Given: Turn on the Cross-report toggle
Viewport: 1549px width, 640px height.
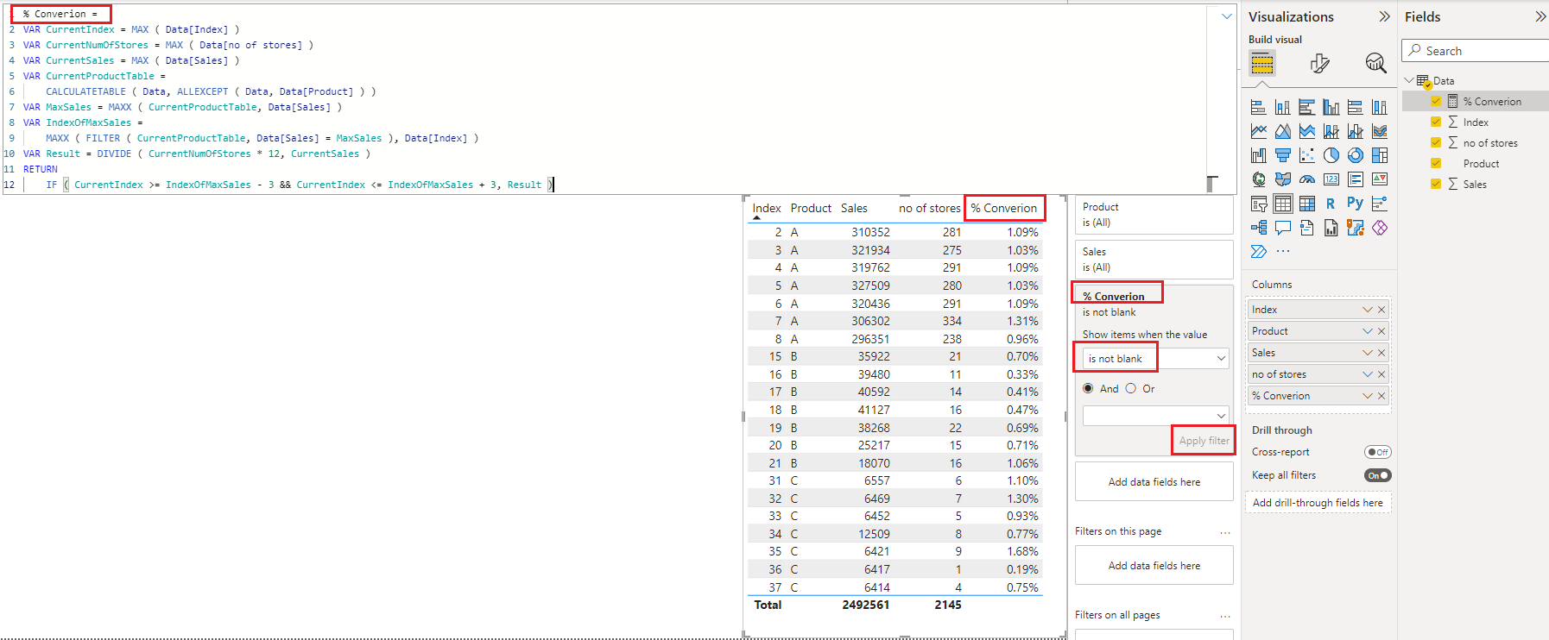Looking at the screenshot, I should [1378, 452].
